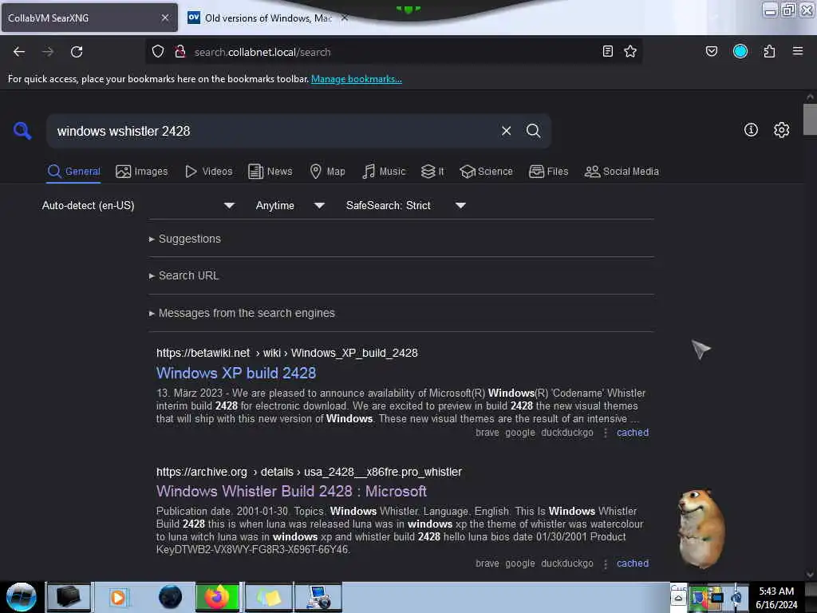817x613 pixels.
Task: Click the Firefox taskbar icon
Action: (217, 597)
